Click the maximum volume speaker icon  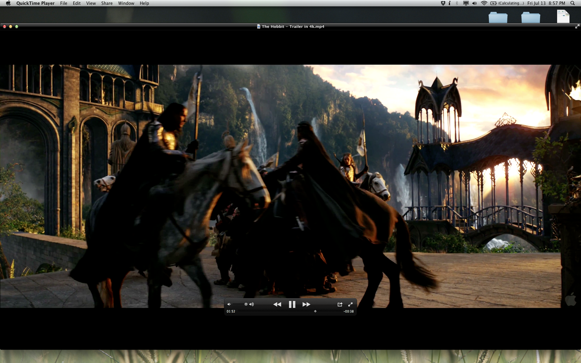(x=251, y=304)
